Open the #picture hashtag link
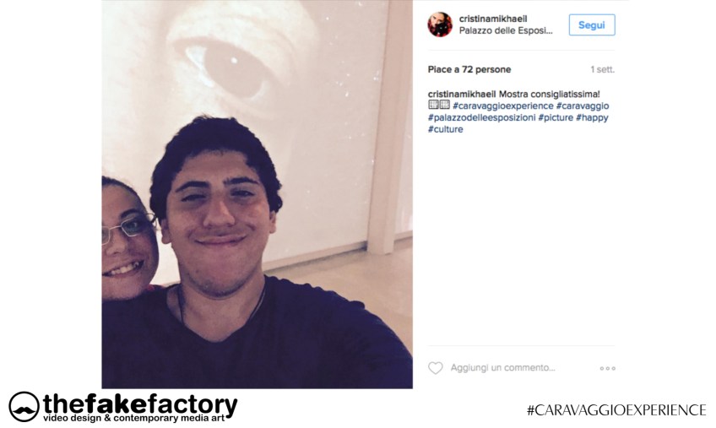 pos(556,117)
